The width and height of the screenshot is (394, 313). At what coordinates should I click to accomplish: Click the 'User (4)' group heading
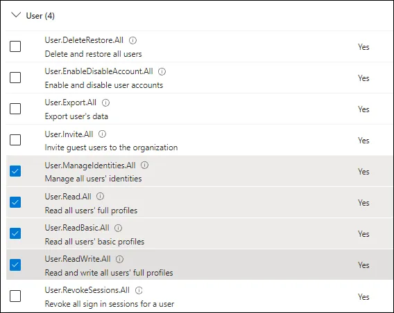[x=40, y=16]
